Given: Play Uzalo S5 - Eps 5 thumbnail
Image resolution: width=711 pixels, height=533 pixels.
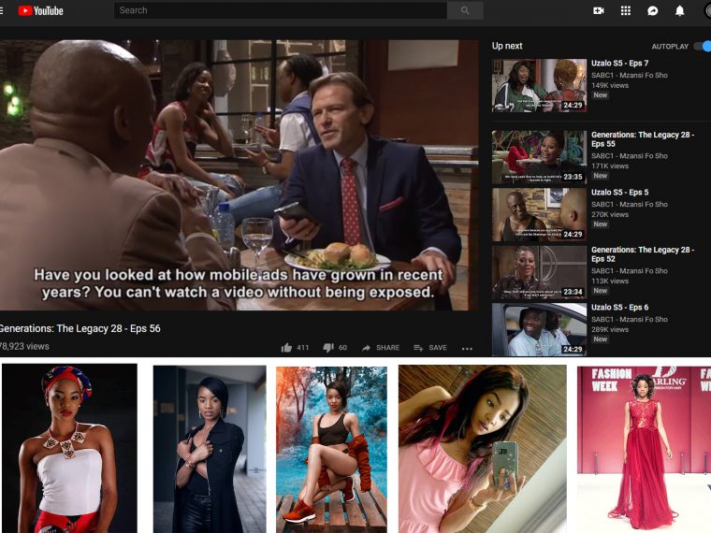Looking at the screenshot, I should click(539, 214).
